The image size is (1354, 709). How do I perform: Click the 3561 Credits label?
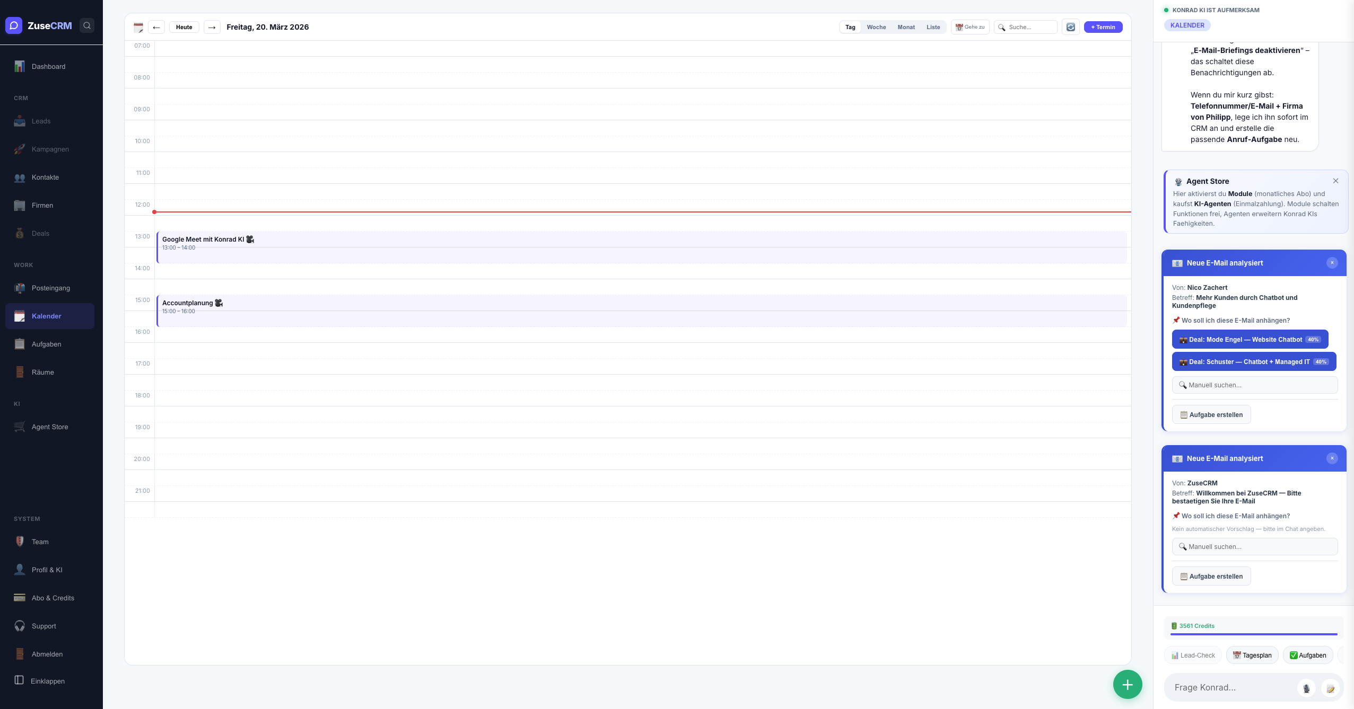click(x=1196, y=626)
